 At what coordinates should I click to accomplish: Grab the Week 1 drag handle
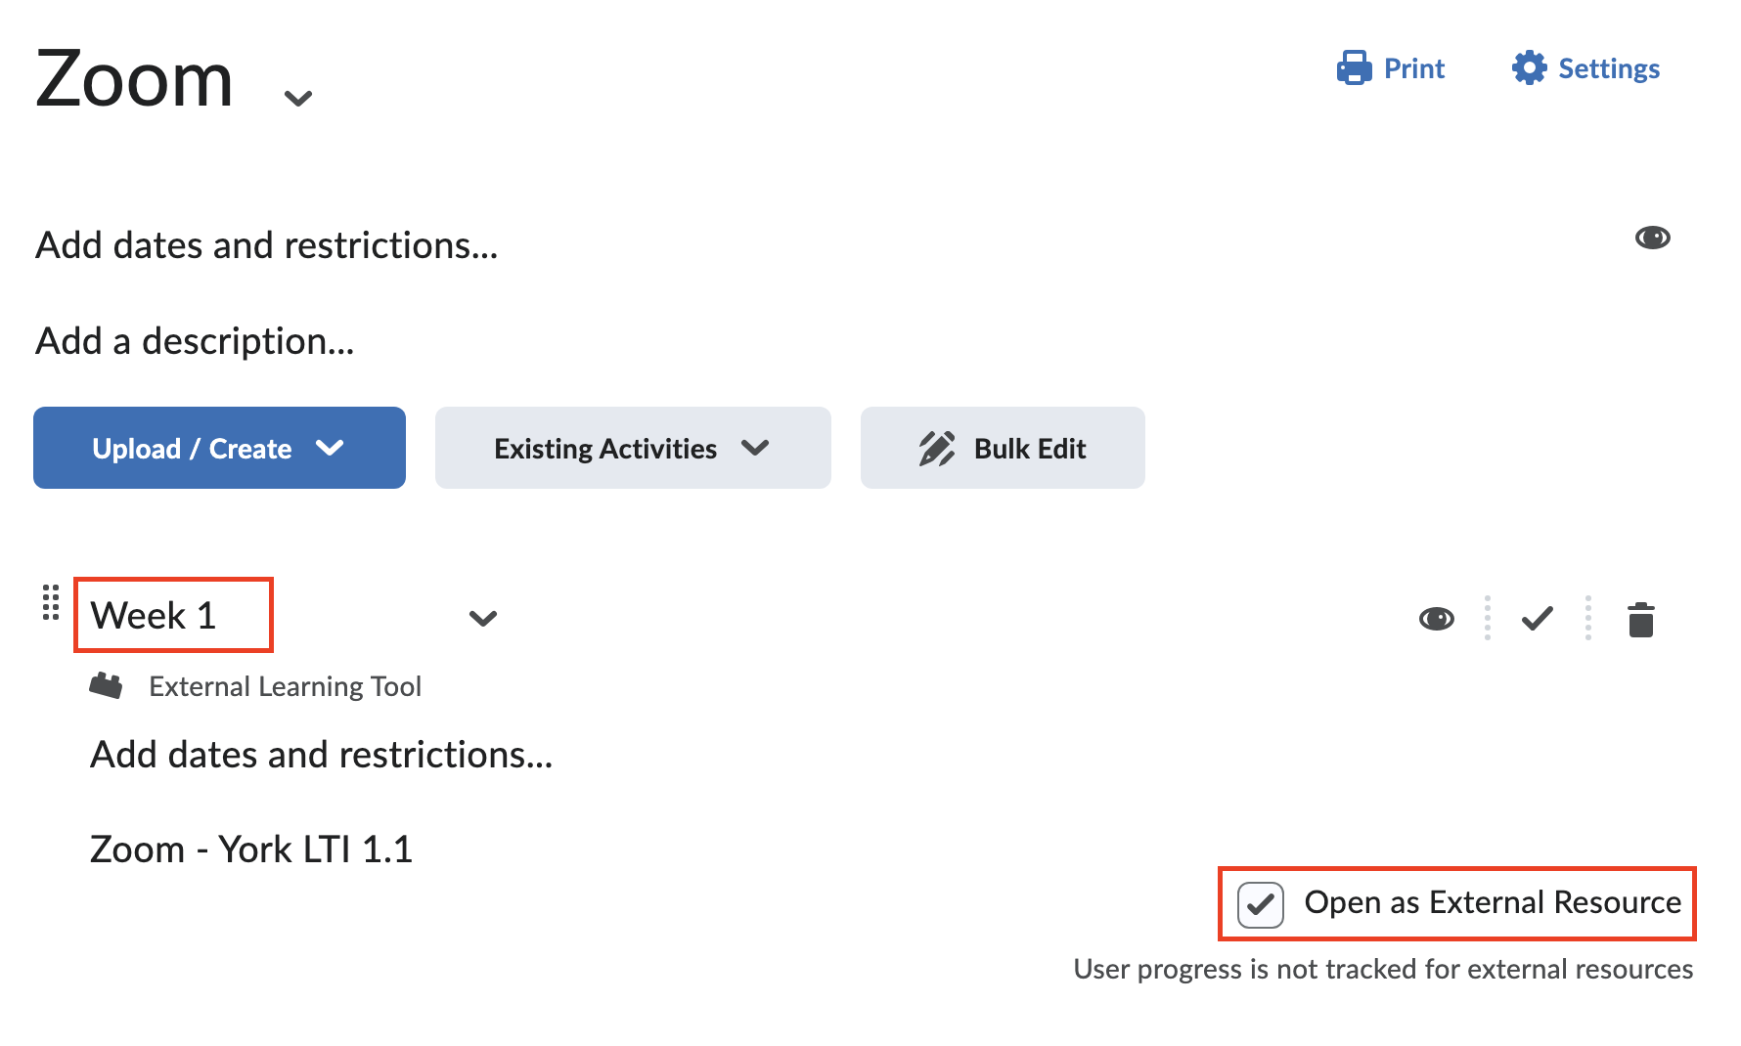51,603
